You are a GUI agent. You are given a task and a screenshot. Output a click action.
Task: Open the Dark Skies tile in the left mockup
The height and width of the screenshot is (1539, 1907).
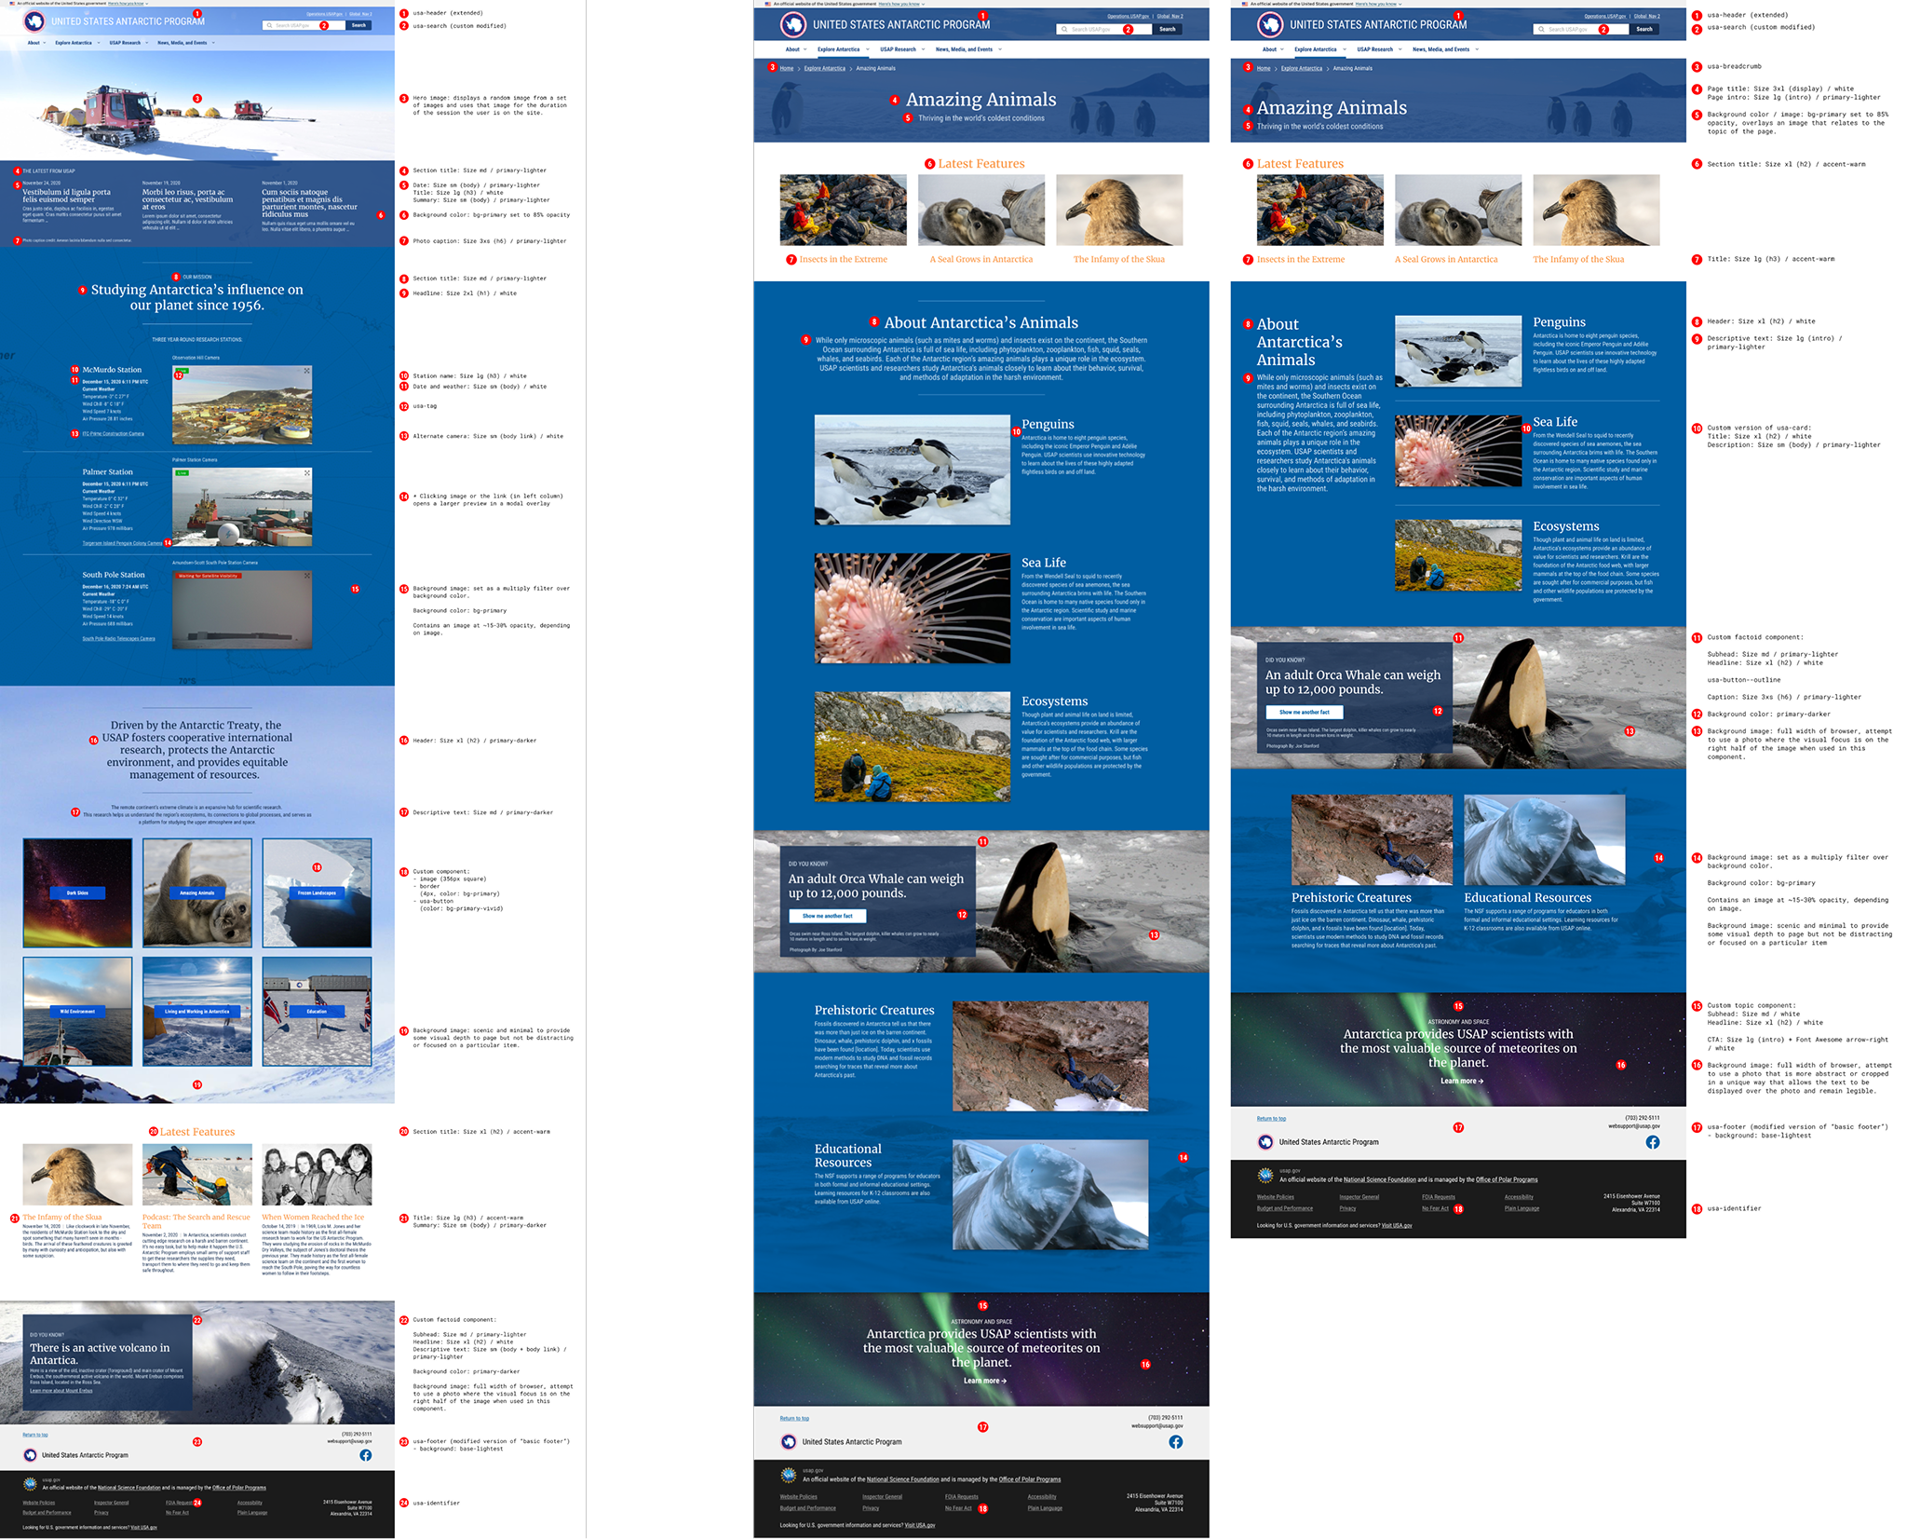click(x=77, y=892)
